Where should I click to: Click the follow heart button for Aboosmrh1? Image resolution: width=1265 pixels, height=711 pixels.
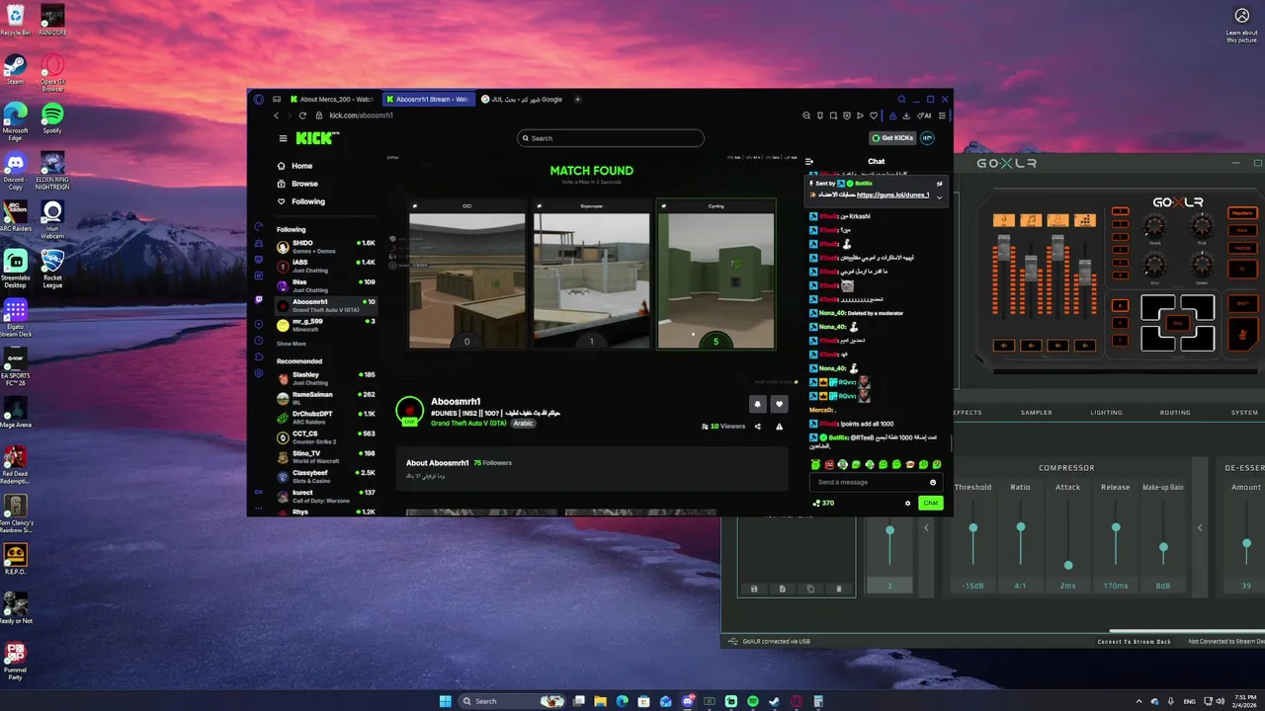click(x=779, y=403)
